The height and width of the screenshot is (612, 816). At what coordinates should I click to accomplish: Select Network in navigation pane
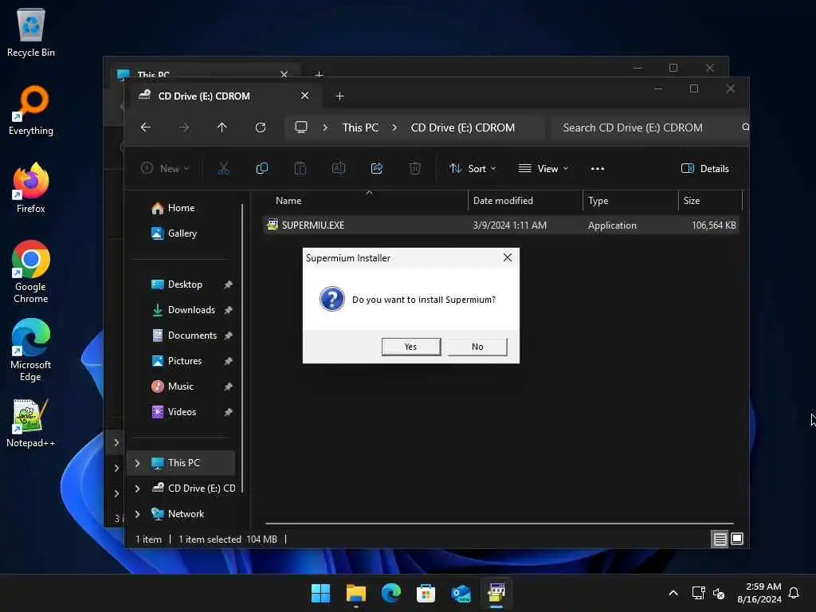[x=186, y=514]
